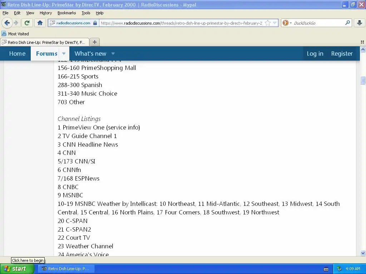
Task: Click the DuckDuckGo search field
Action: coord(318,23)
